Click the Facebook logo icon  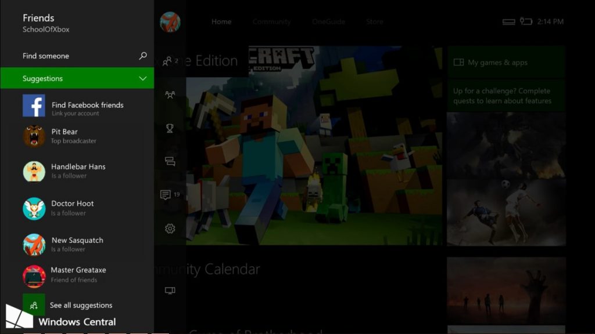(x=34, y=106)
